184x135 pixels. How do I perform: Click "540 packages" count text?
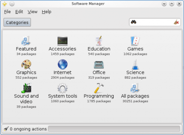(99, 54)
